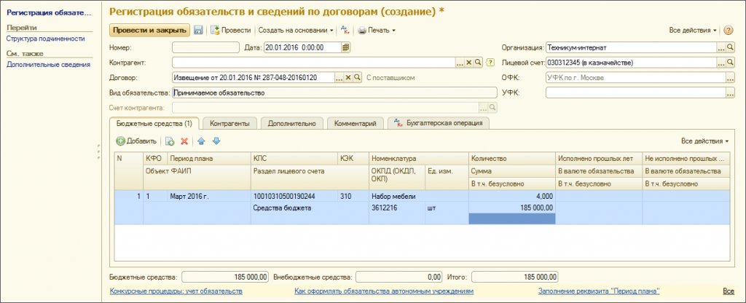Click the Все link at the bottom right
Viewport: 746px width, 303px height.
pos(729,291)
